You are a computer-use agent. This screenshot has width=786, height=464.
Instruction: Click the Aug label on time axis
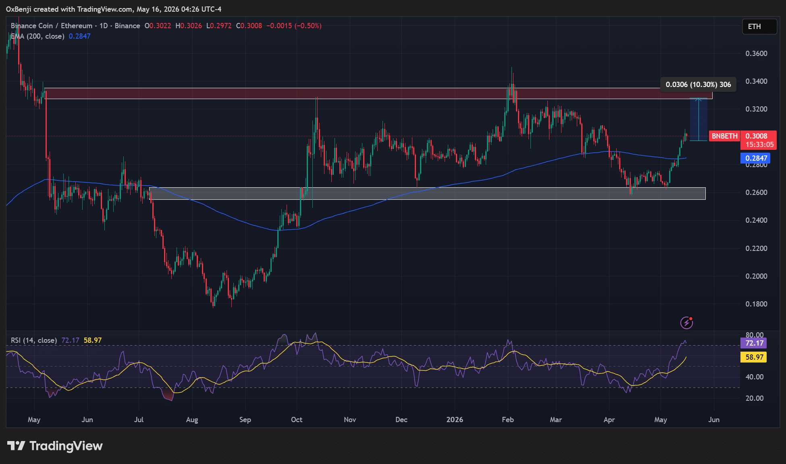[x=192, y=420]
